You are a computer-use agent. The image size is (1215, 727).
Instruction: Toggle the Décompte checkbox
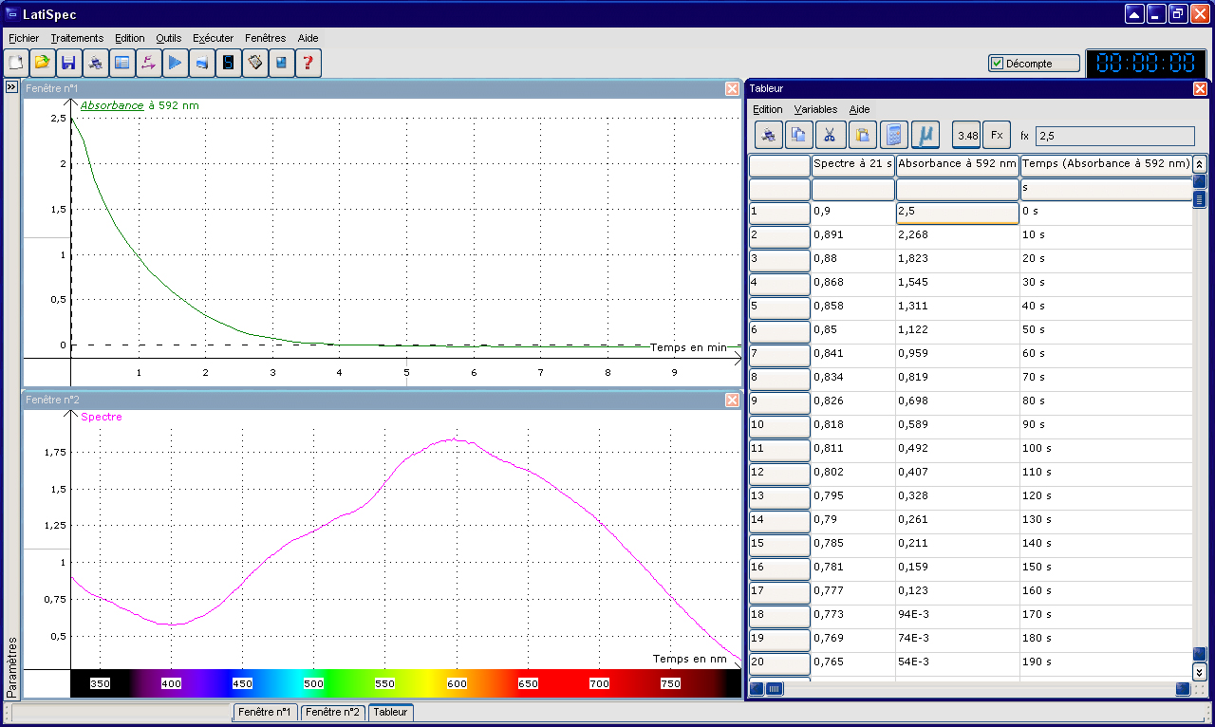pos(997,64)
